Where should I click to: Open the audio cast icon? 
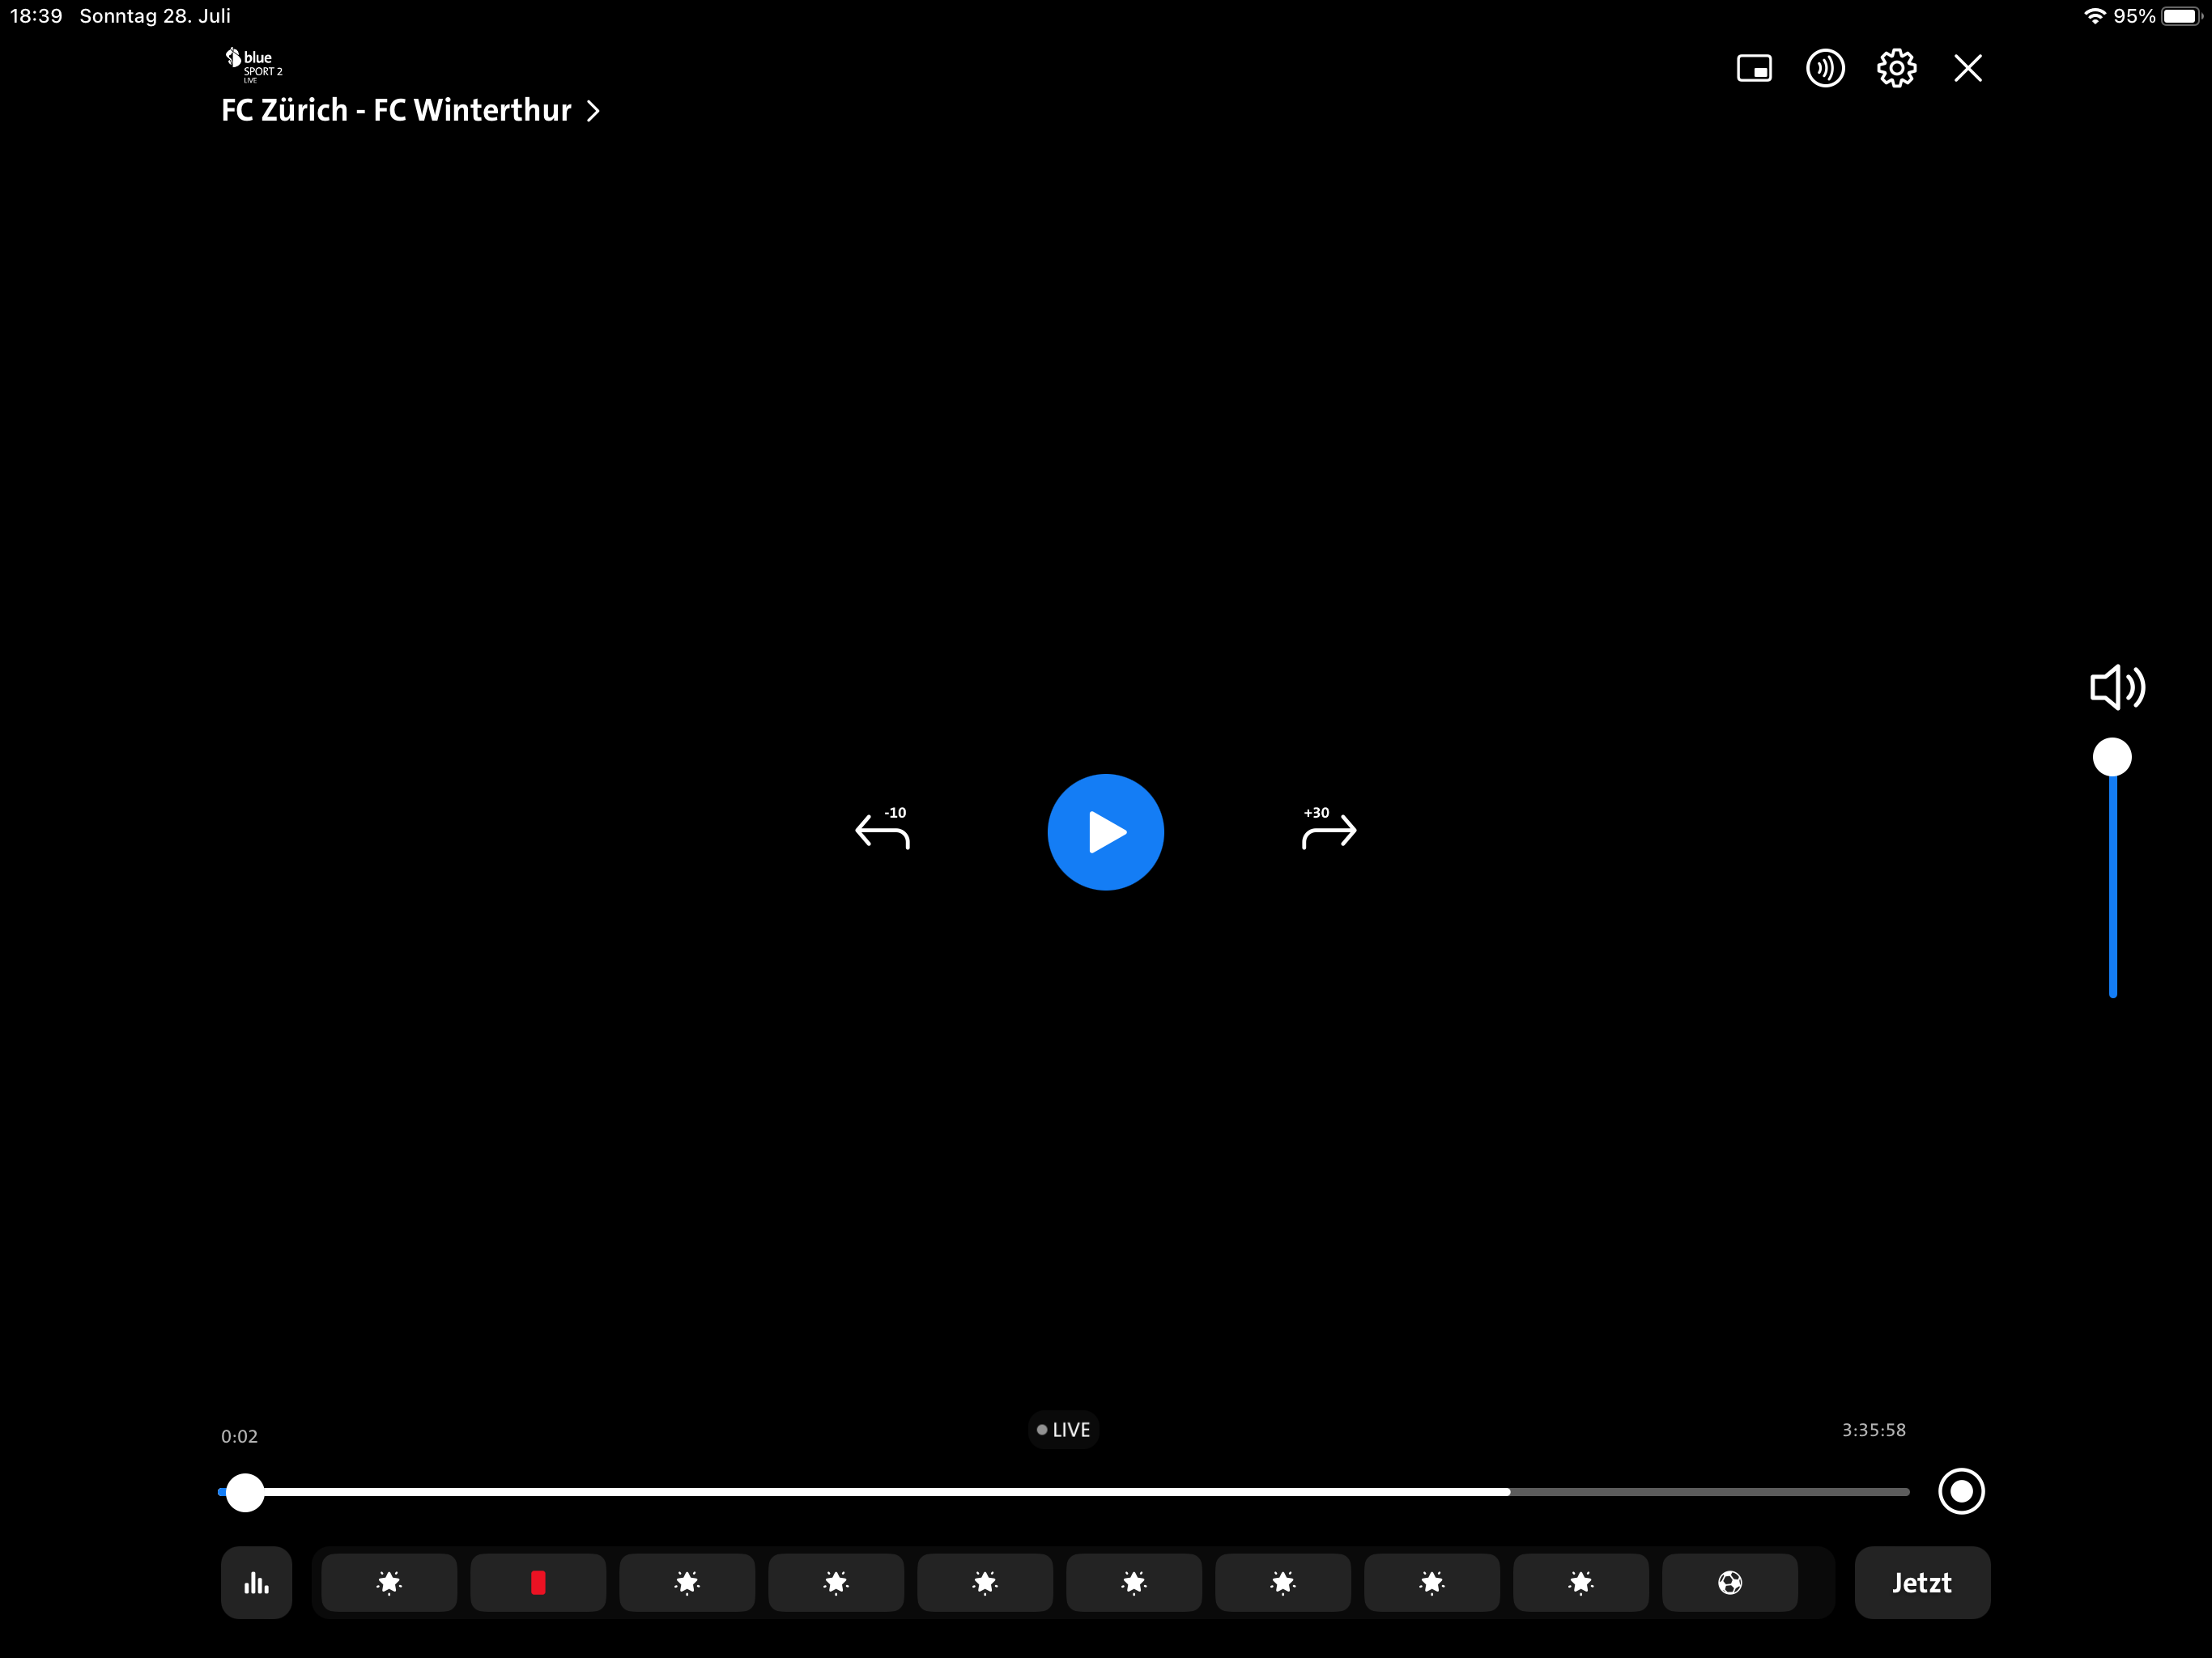click(x=1825, y=68)
